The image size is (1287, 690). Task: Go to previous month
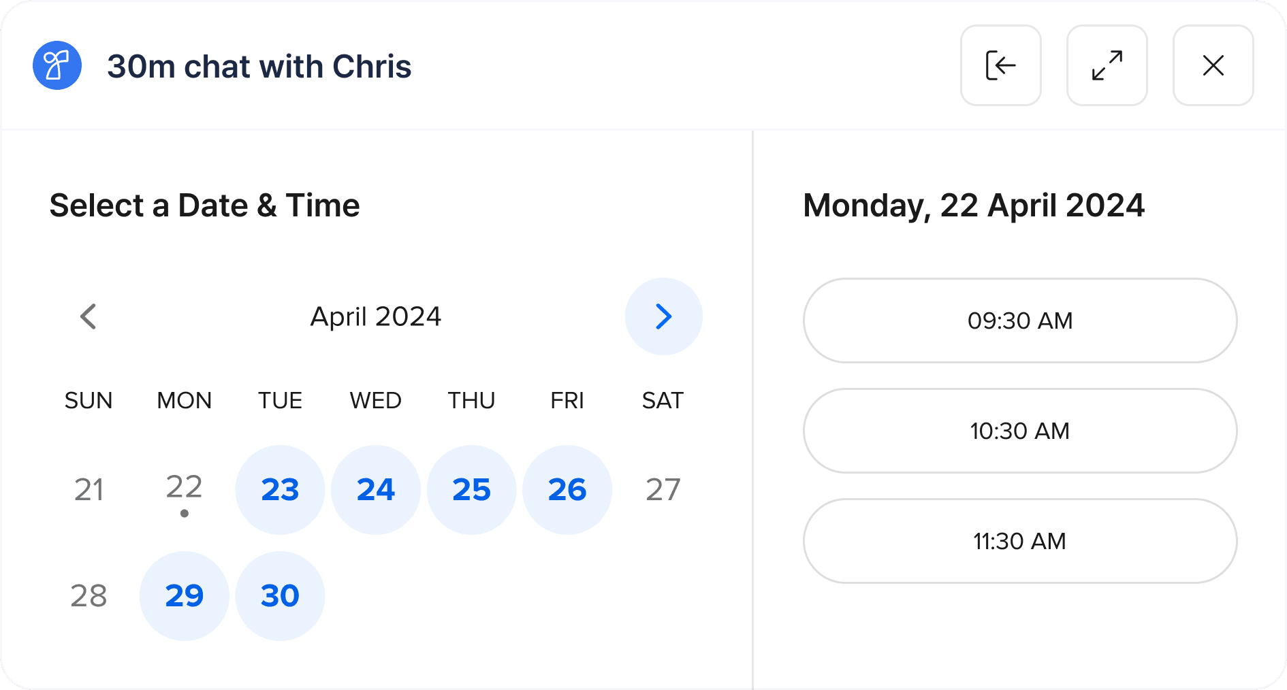(89, 316)
